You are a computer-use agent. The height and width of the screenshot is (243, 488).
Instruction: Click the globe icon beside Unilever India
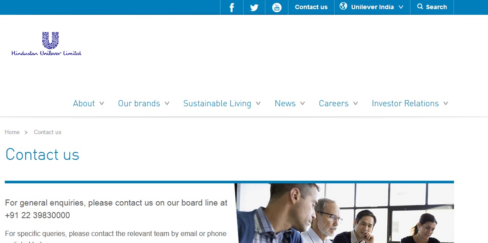[343, 6]
